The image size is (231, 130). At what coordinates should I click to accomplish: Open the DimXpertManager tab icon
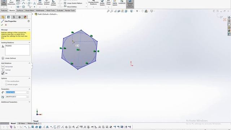[19, 17]
